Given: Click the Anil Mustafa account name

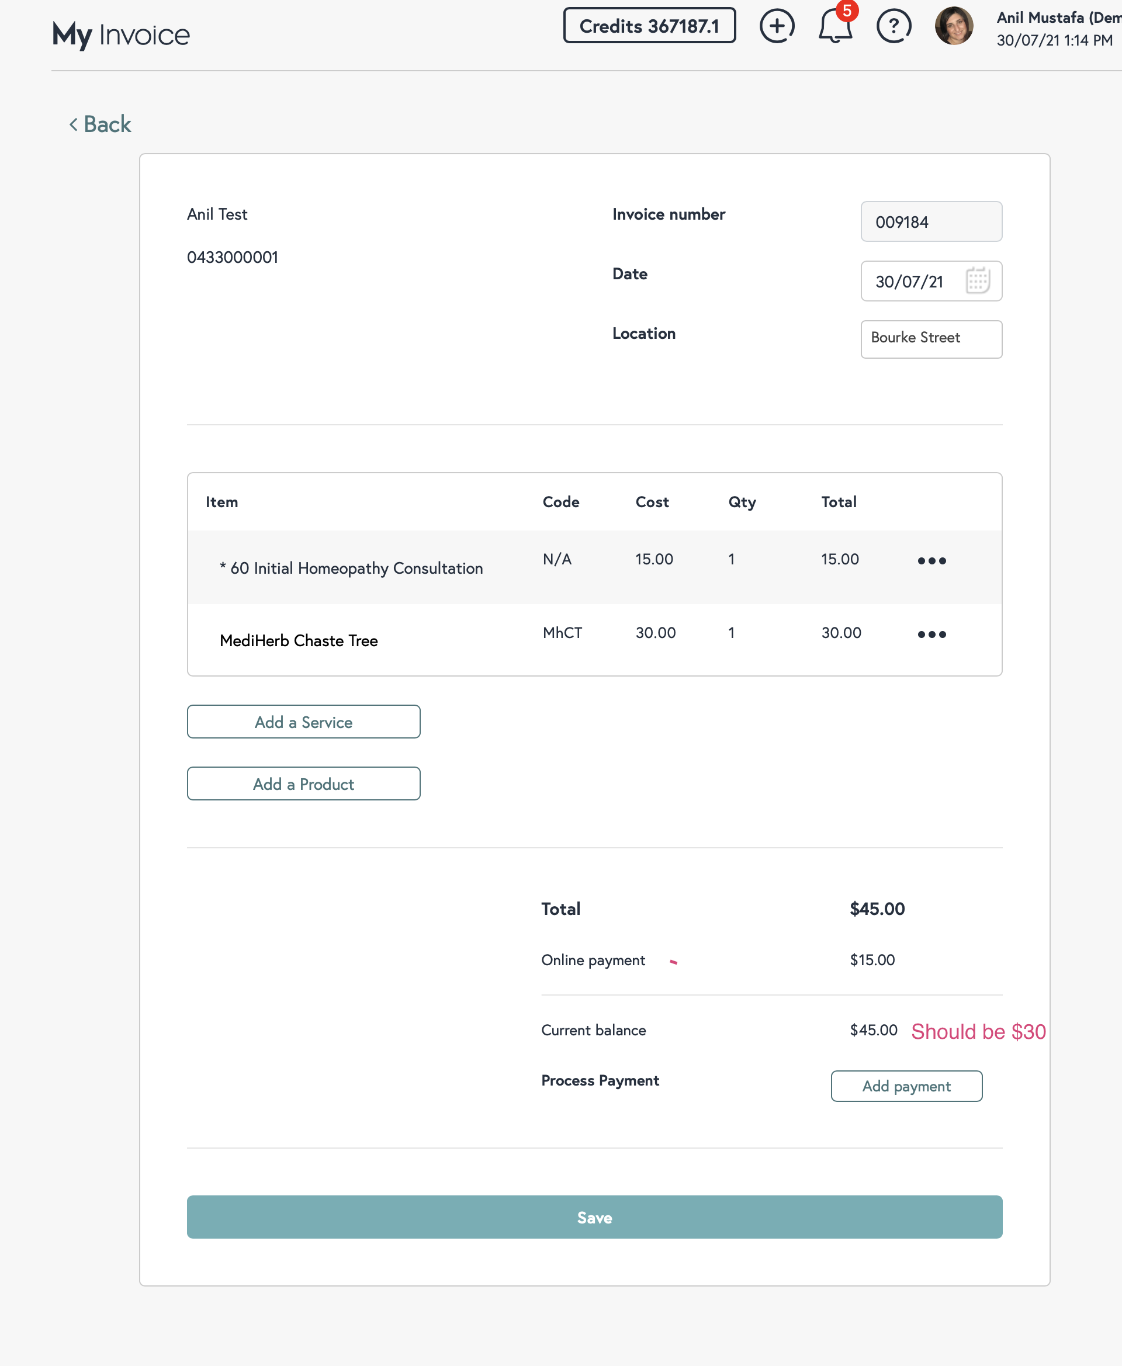Looking at the screenshot, I should (x=1057, y=18).
